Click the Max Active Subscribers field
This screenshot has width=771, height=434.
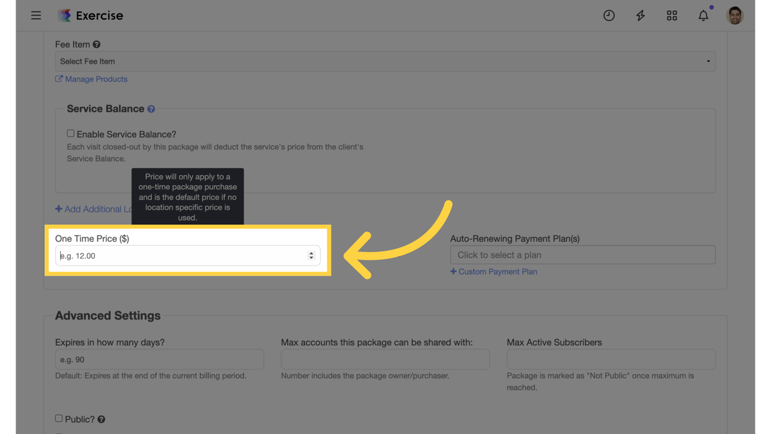coord(611,359)
